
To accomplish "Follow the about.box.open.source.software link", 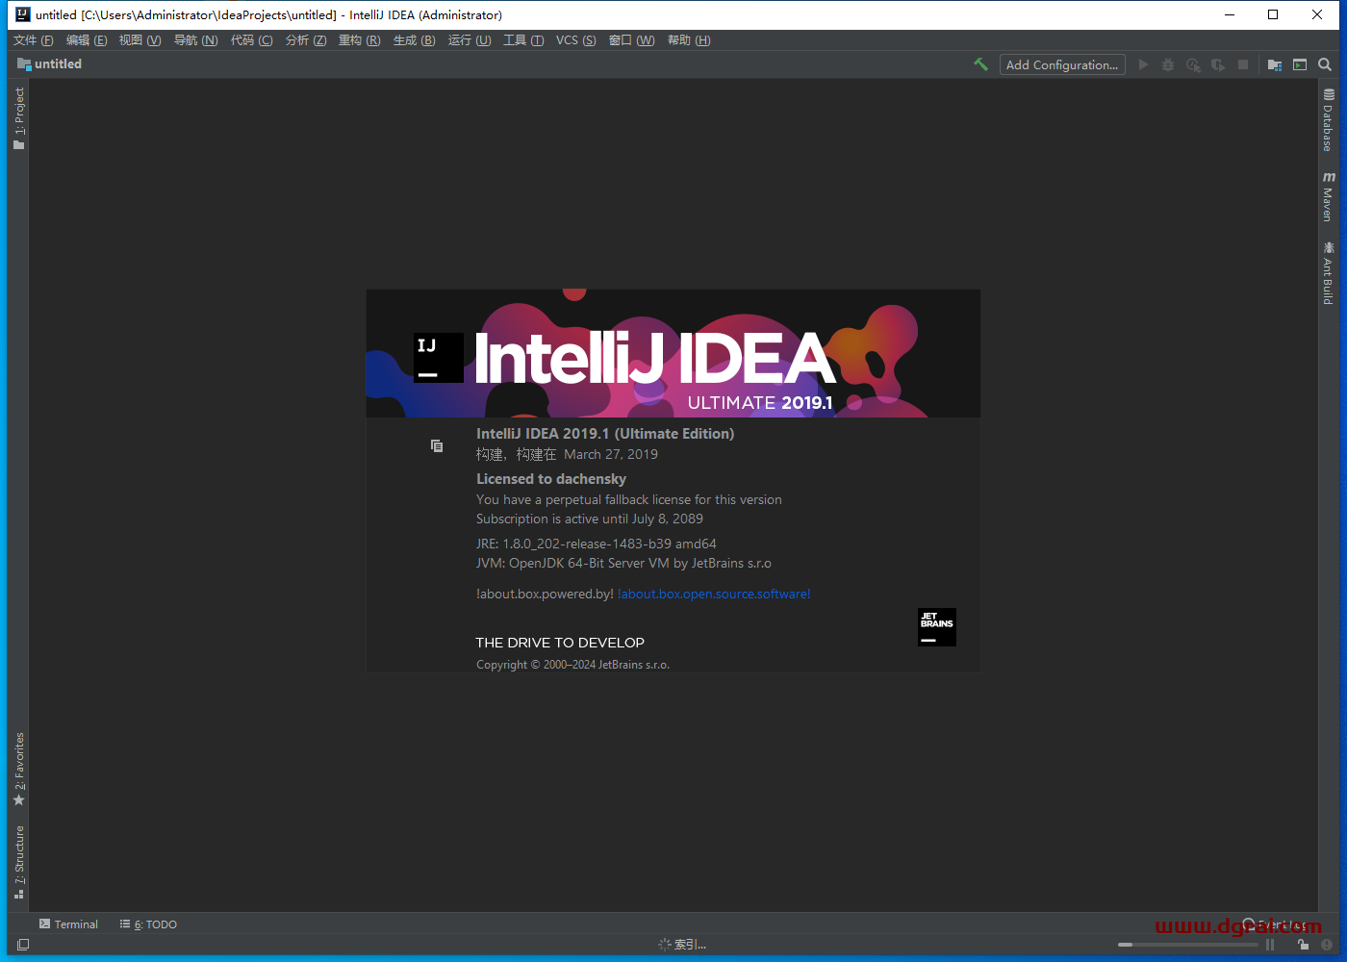I will point(714,594).
